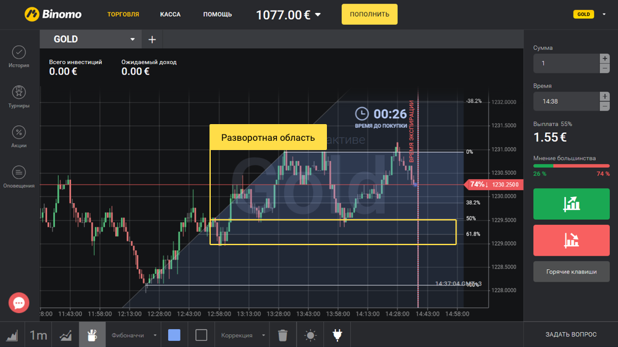Change the 1m timeframe
The width and height of the screenshot is (618, 347).
38,335
